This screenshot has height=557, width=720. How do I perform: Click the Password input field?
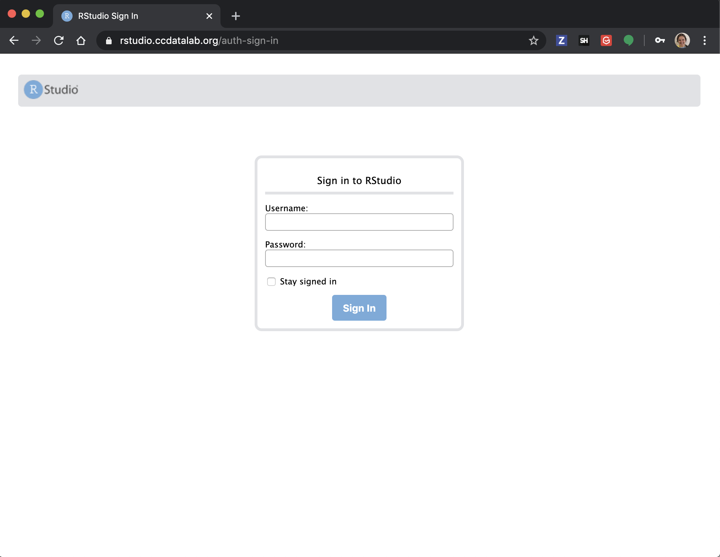tap(359, 258)
